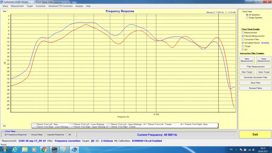Click the Smoothed link beside Simulated Result

click(x=265, y=43)
